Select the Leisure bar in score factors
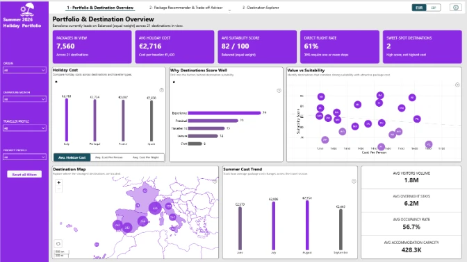467x262 pixels. click(203, 136)
